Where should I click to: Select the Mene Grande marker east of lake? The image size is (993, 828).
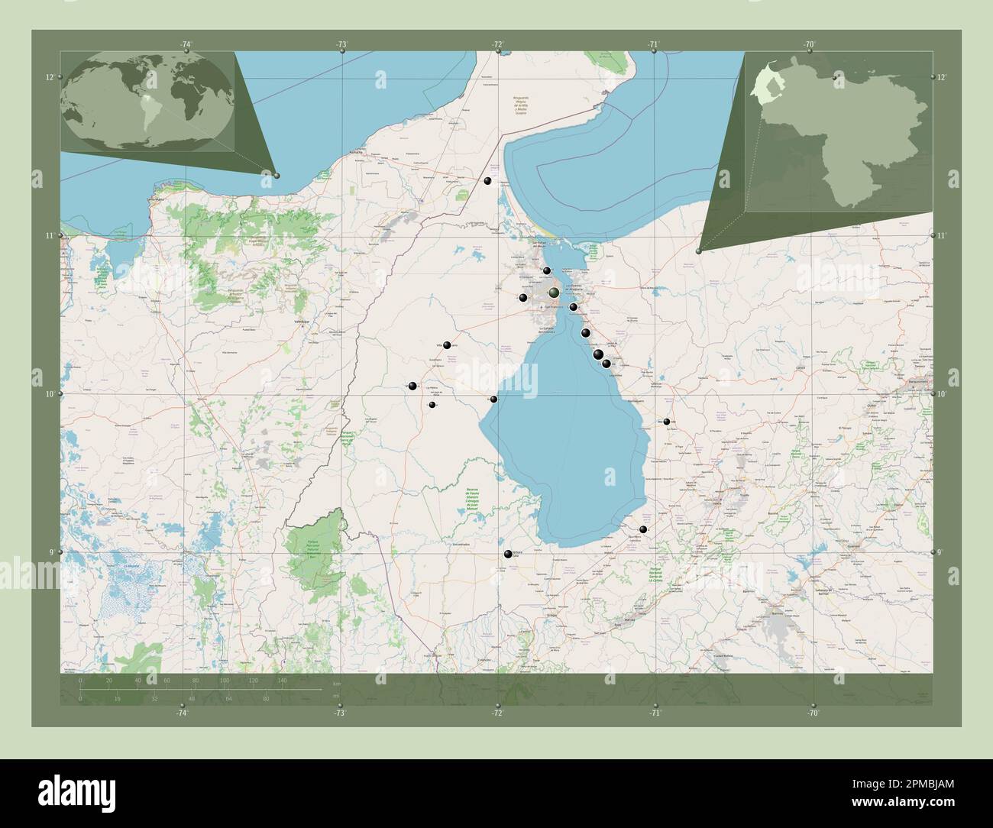click(x=667, y=422)
